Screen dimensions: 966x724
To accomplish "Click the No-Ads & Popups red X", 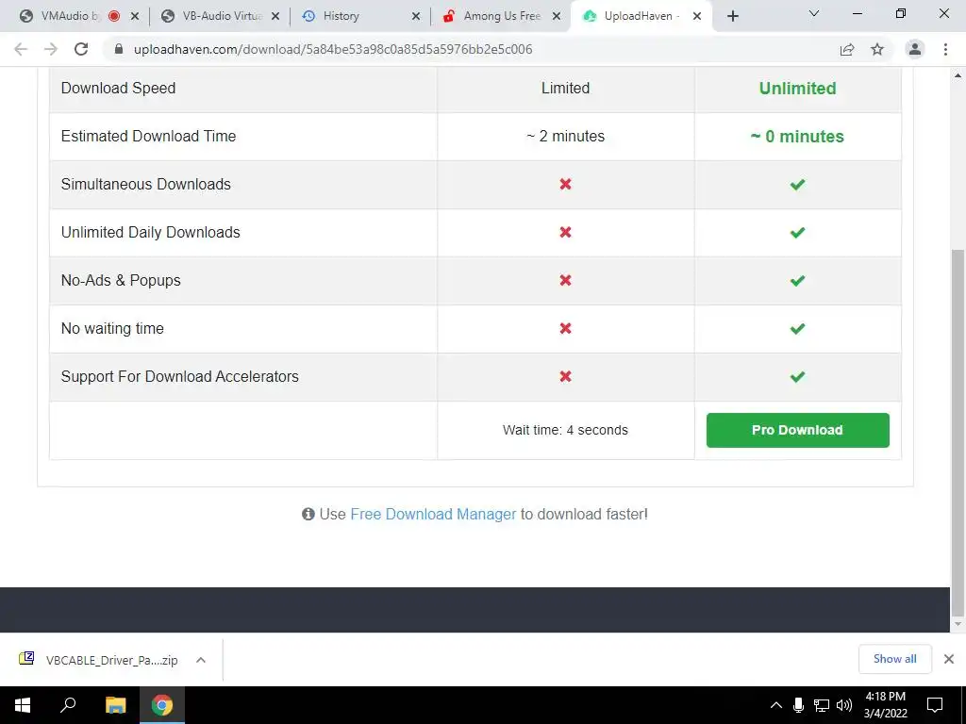I will (566, 280).
